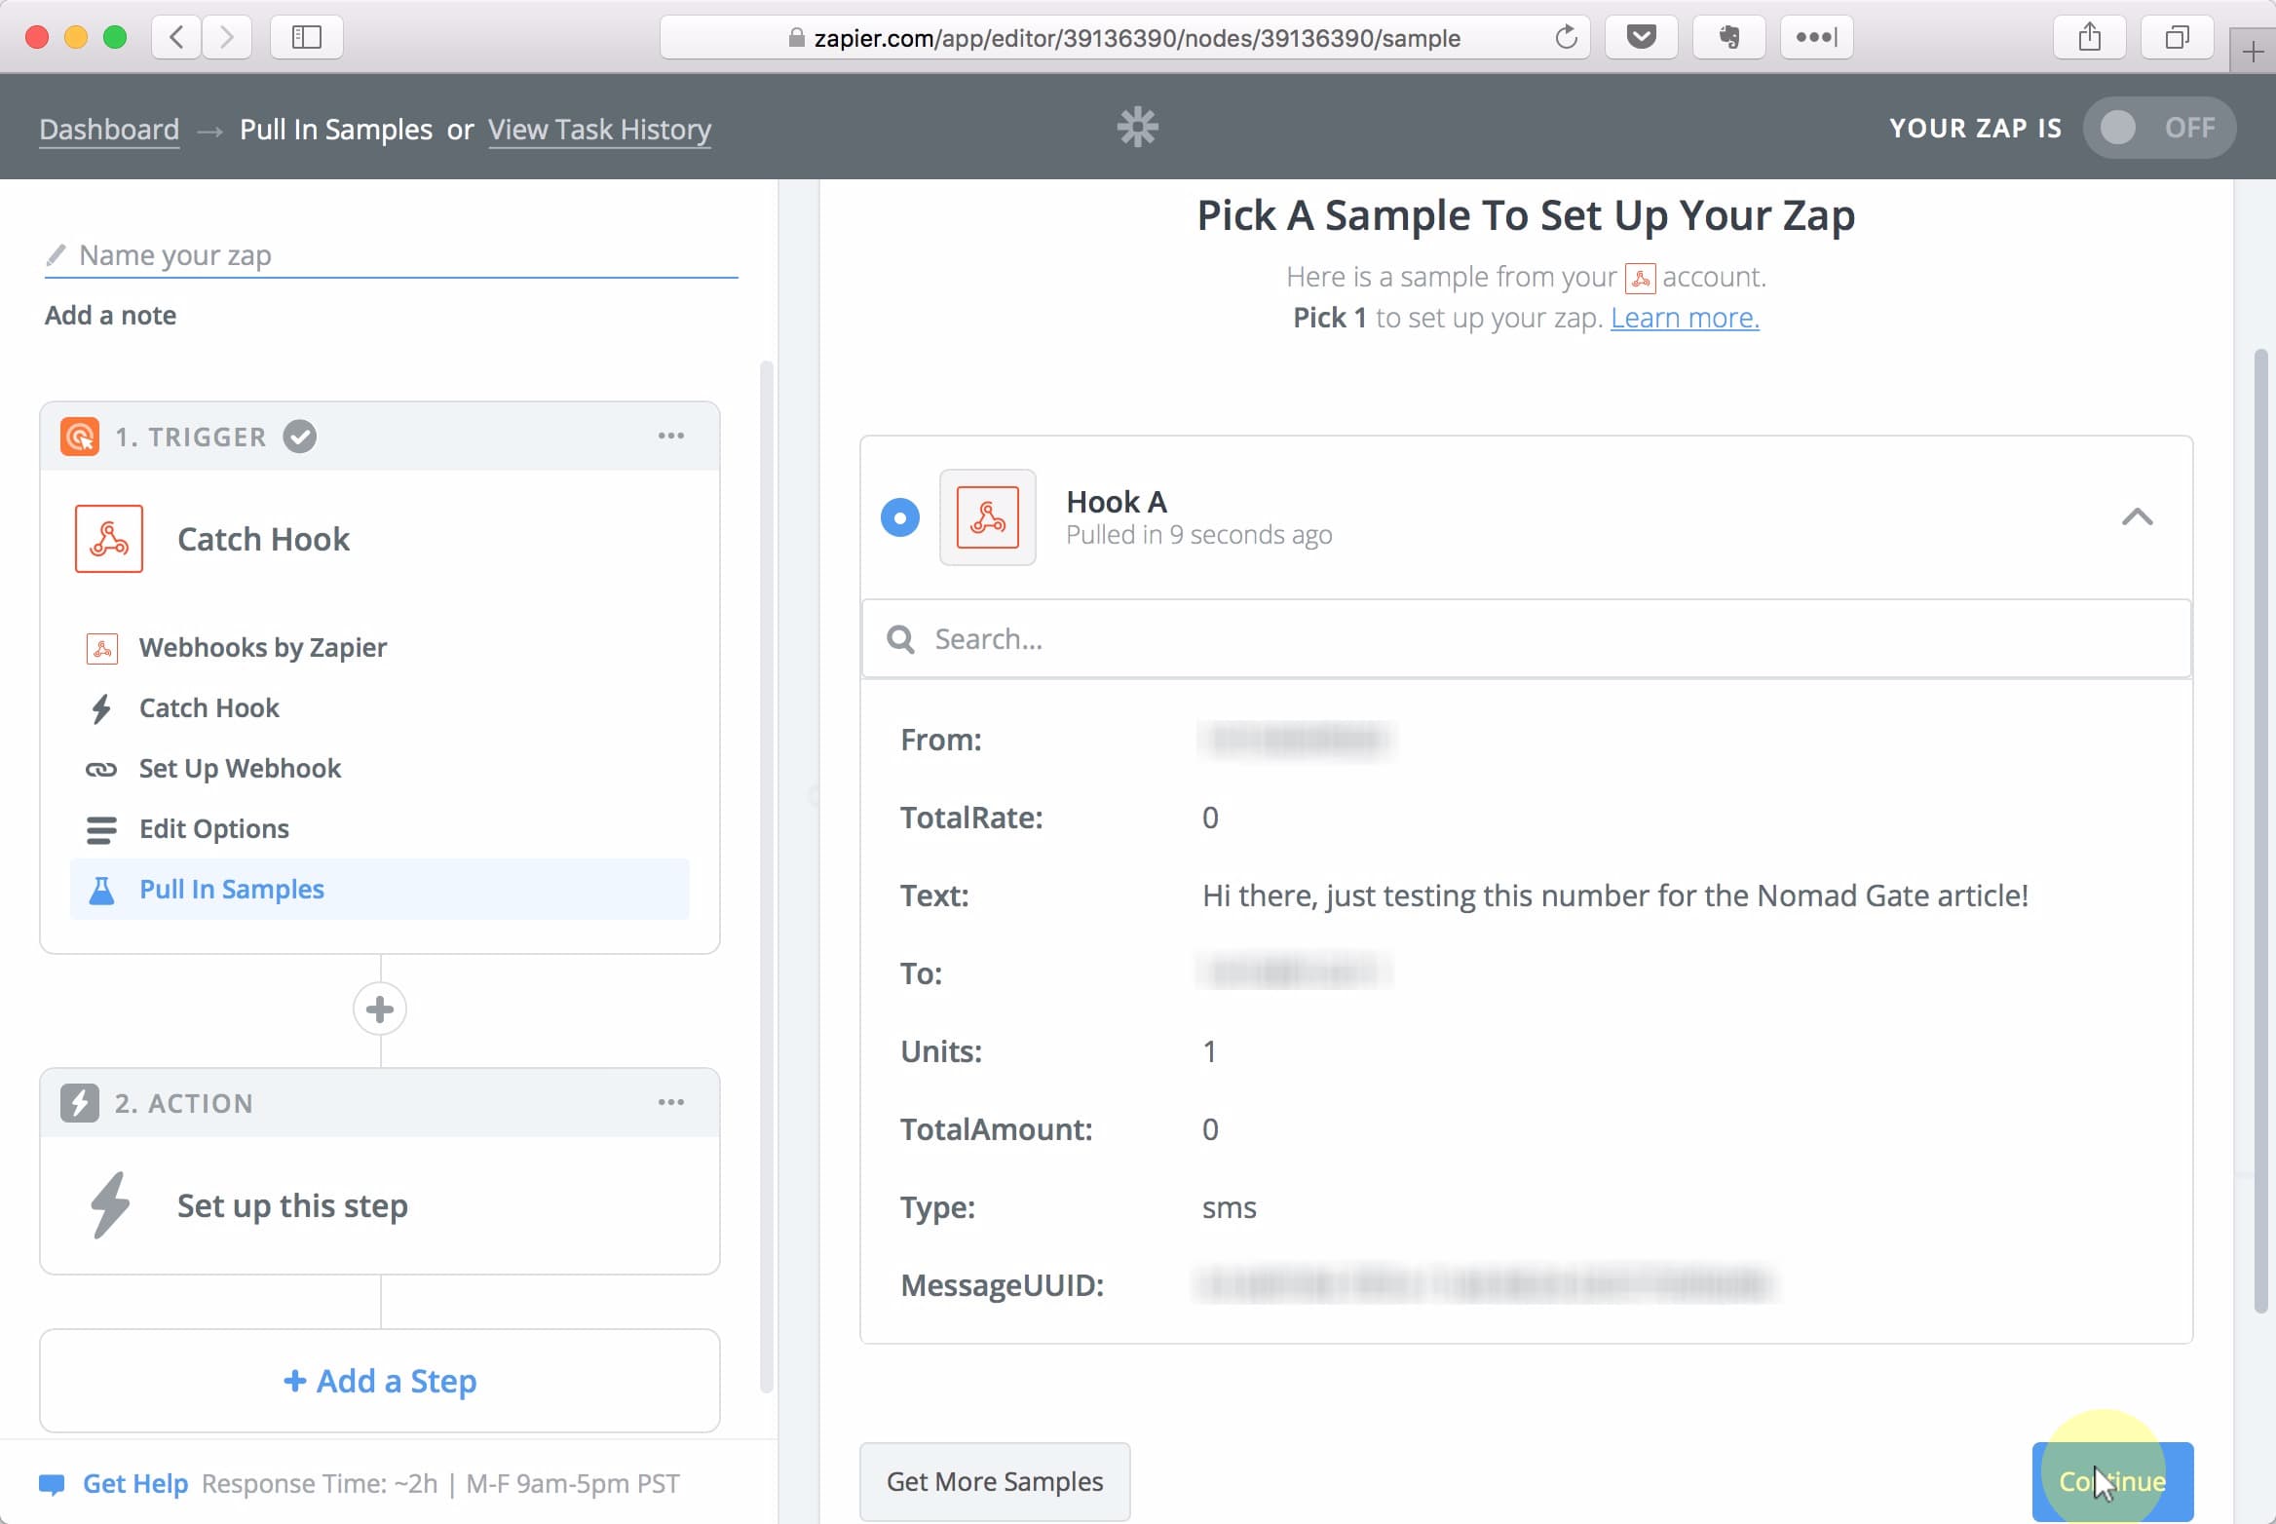Select the Hook A sample radio button

(x=900, y=517)
